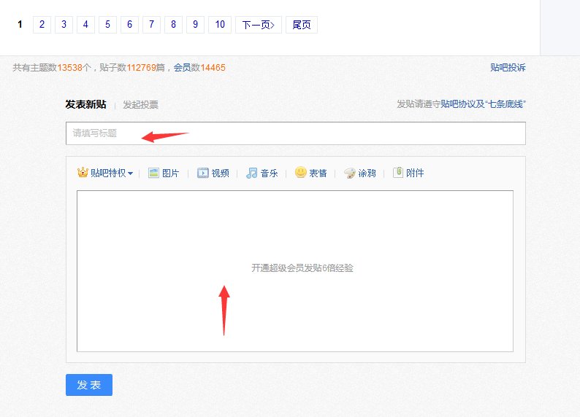The image size is (580, 417).
Task: Click the 涂鸦 paint palette icon
Action: click(350, 173)
